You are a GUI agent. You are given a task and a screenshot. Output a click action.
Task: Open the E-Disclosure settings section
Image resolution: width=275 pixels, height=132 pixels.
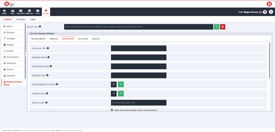pos(12,57)
